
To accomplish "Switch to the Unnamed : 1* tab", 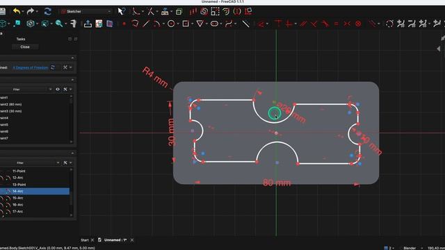I will pos(115,240).
